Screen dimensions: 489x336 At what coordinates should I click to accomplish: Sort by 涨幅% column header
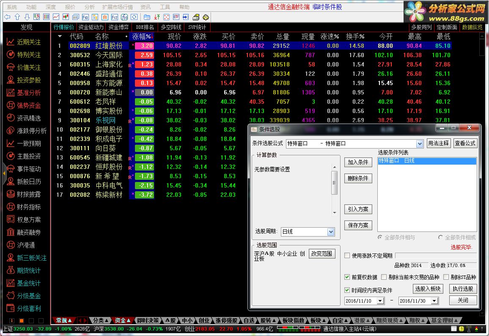coord(142,36)
